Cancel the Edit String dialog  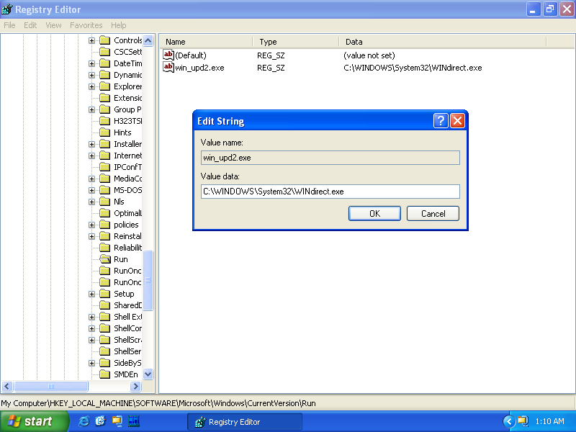433,213
